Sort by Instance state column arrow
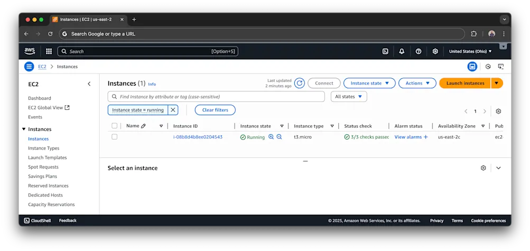530x251 pixels. click(x=282, y=126)
